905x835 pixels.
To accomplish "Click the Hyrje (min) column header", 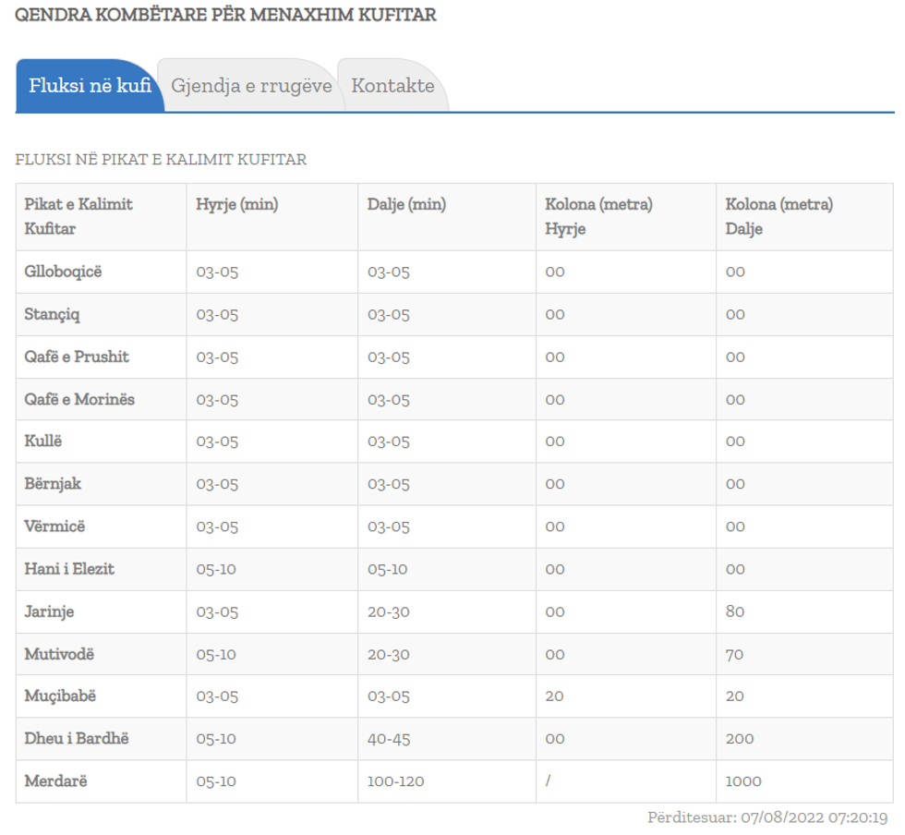I will click(x=237, y=205).
